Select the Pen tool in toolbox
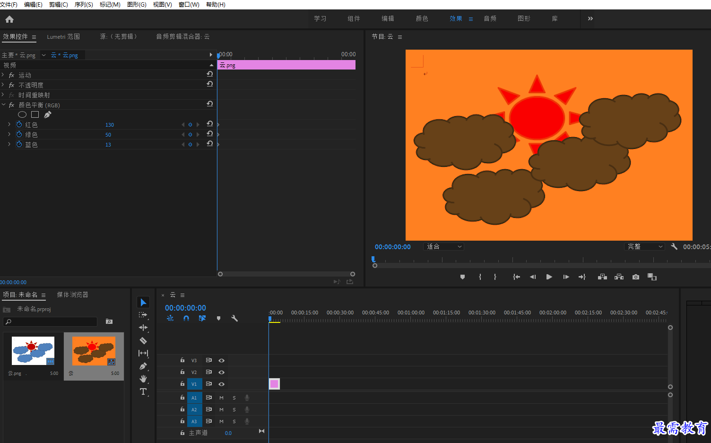Image resolution: width=711 pixels, height=443 pixels. pos(143,366)
